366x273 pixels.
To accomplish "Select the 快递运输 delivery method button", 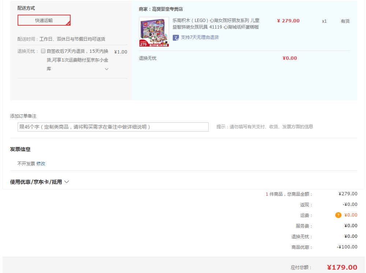I will tap(44, 20).
